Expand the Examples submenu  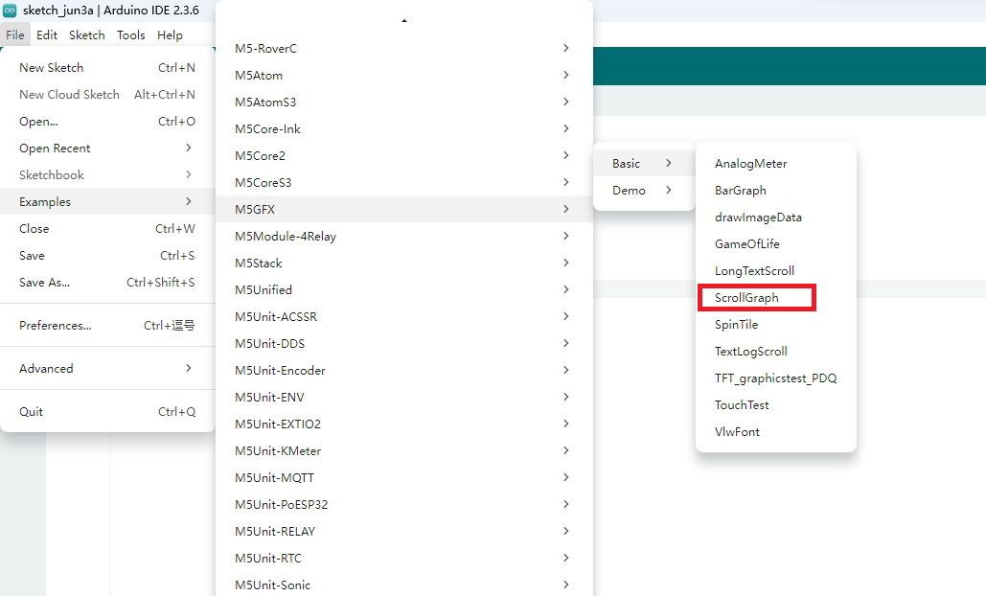(x=107, y=202)
